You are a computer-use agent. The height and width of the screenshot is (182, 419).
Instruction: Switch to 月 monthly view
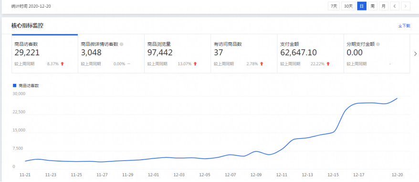tap(384, 6)
